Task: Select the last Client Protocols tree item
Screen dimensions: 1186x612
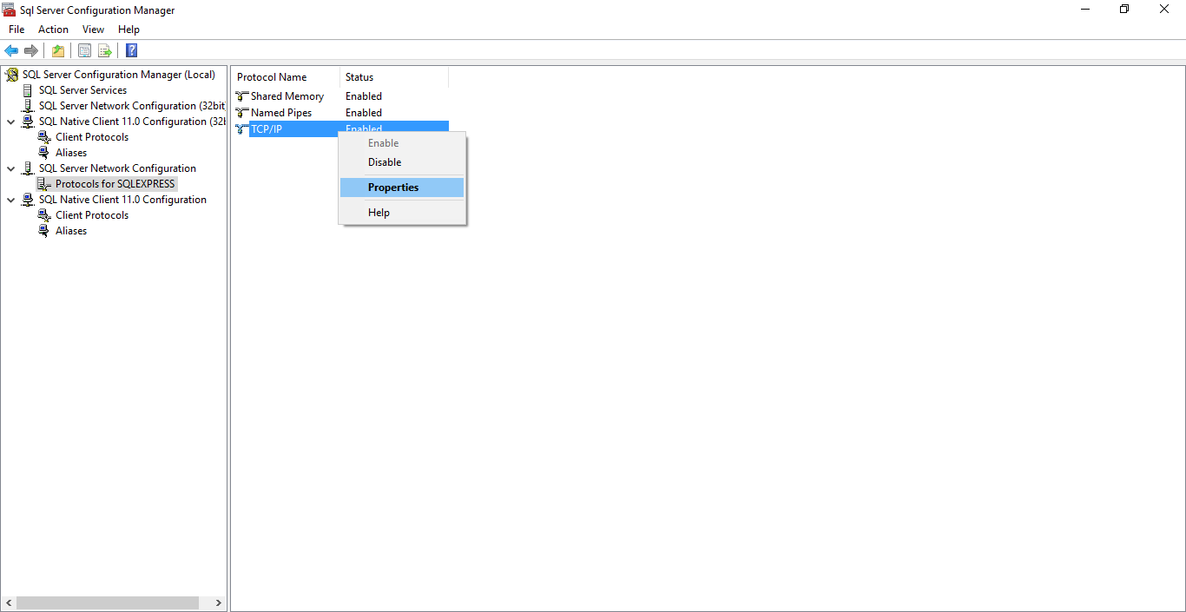Action: pos(92,215)
